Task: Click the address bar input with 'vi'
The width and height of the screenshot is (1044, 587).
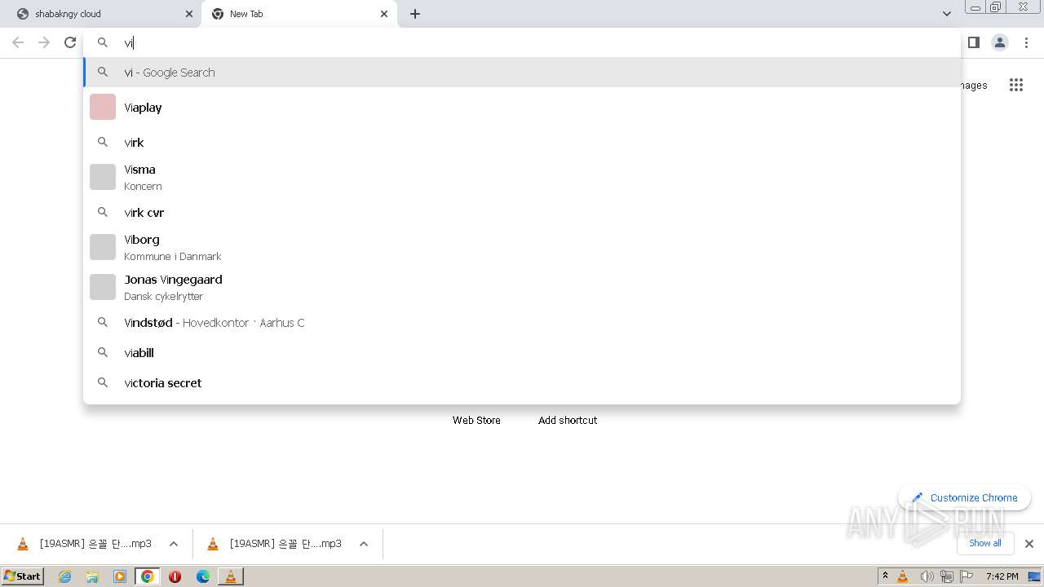Action: click(522, 42)
